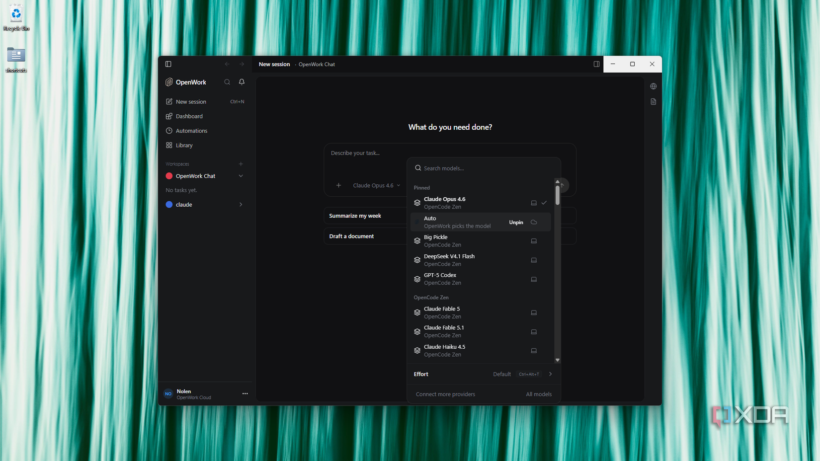Click laptop icon on Claude Fable 5.1 row

pos(534,332)
